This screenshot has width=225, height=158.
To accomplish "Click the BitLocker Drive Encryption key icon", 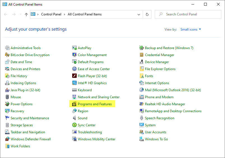I will point(7,55).
